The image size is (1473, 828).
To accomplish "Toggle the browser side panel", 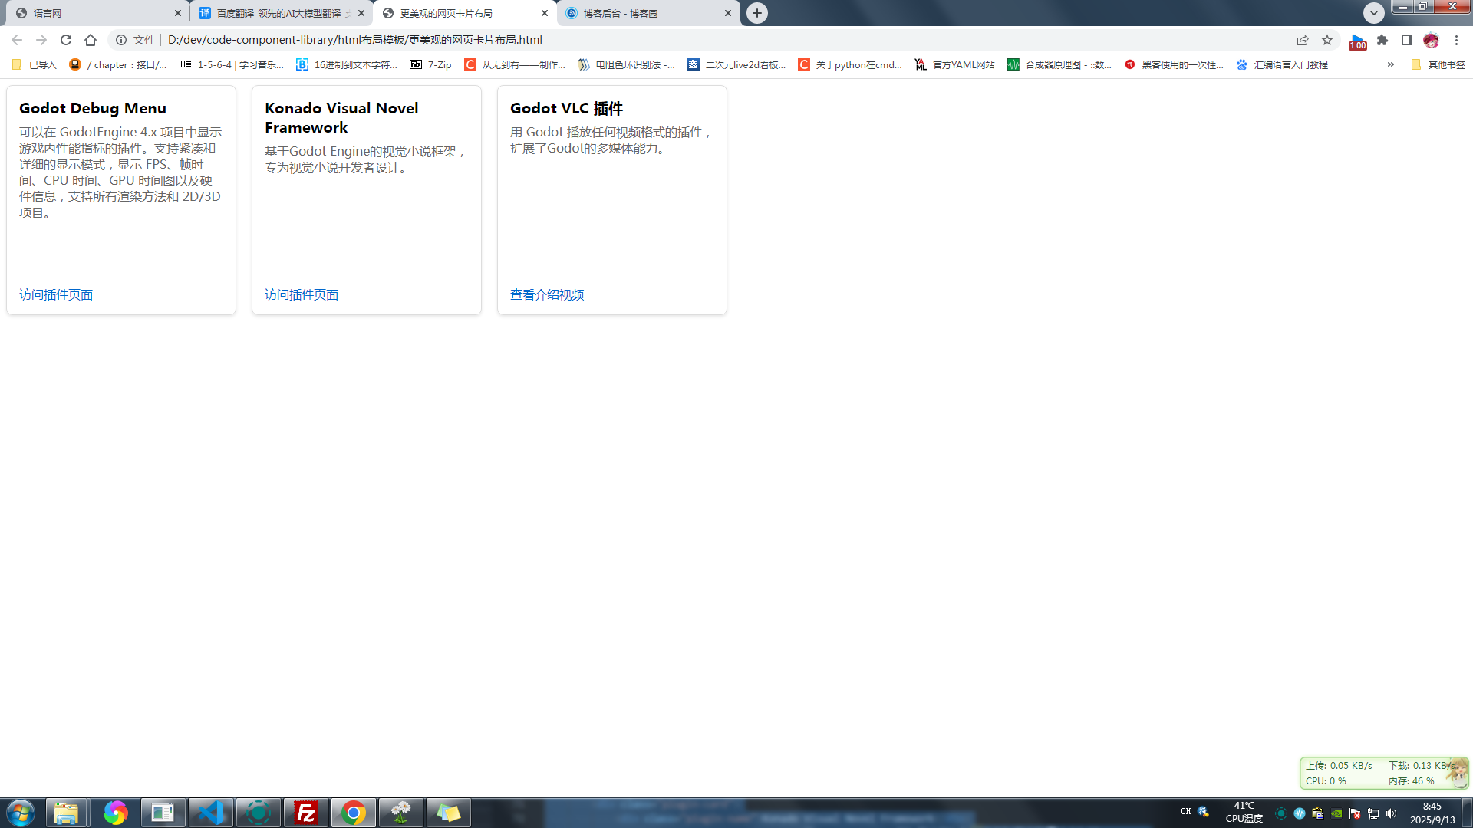I will pos(1407,40).
